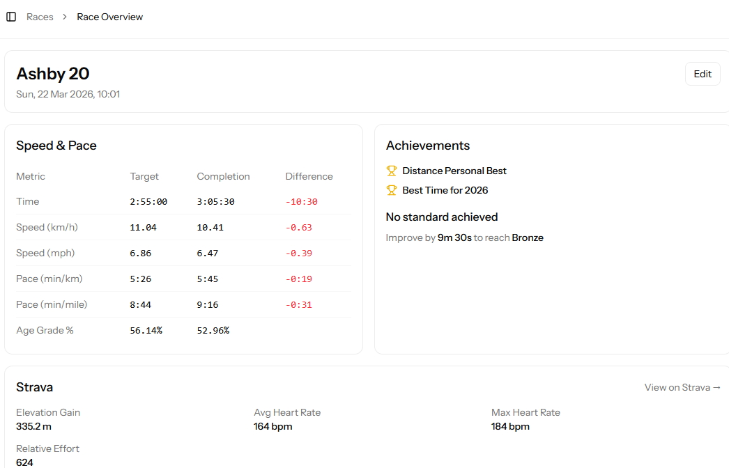The image size is (729, 468).
Task: Select the Time completion value 3:05:30
Action: coord(215,202)
